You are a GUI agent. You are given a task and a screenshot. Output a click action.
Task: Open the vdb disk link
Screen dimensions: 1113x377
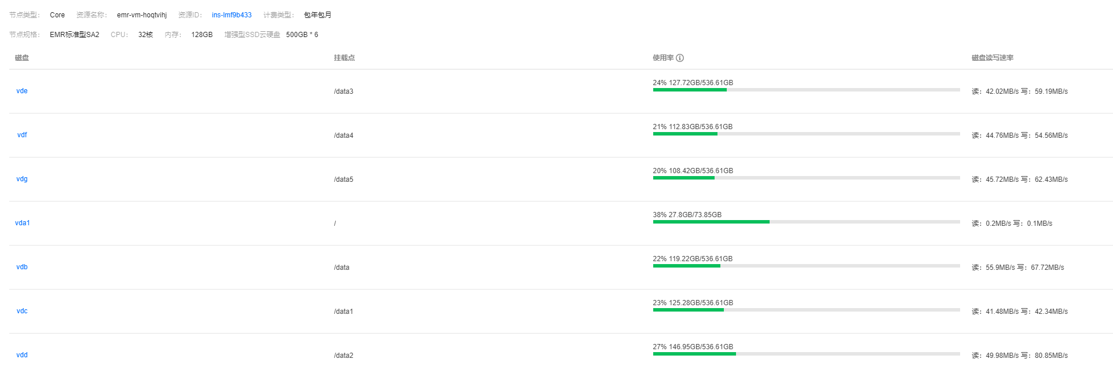click(22, 267)
